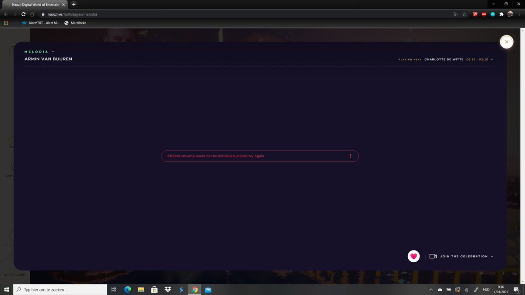Open File Explorer from the taskbar
Screen dimensions: 525x295
coord(141,289)
